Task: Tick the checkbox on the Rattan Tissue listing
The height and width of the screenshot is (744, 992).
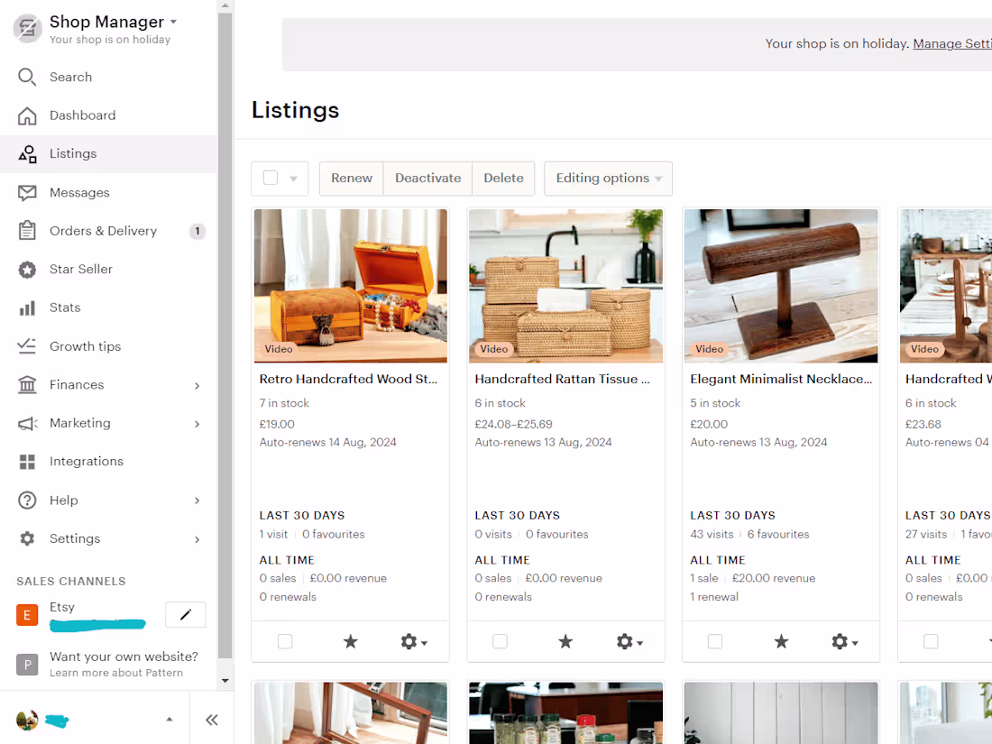Action: tap(500, 641)
